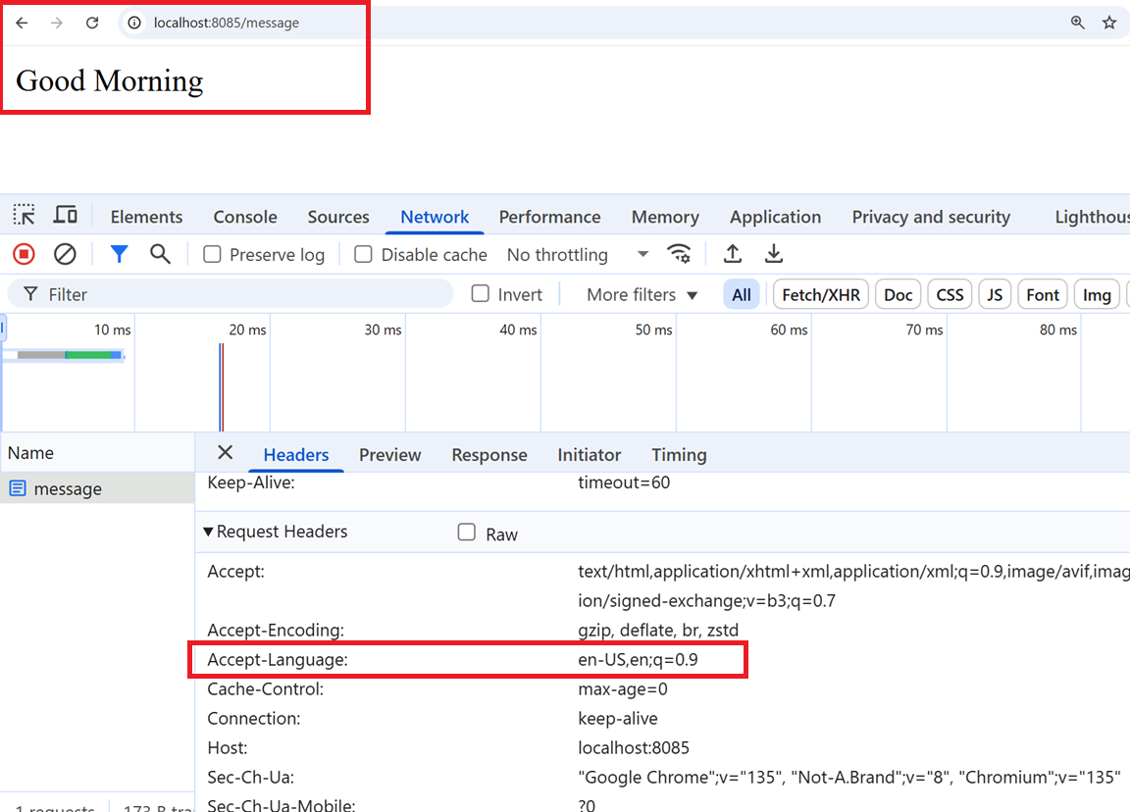1130x812 pixels.
Task: Stop recording network log
Action: (x=24, y=254)
